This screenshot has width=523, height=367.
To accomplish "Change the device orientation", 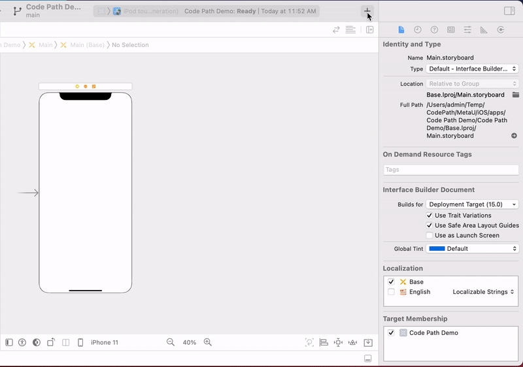I will [x=51, y=342].
